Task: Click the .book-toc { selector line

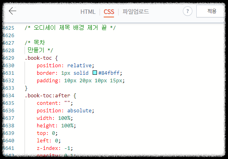Action: (41, 58)
